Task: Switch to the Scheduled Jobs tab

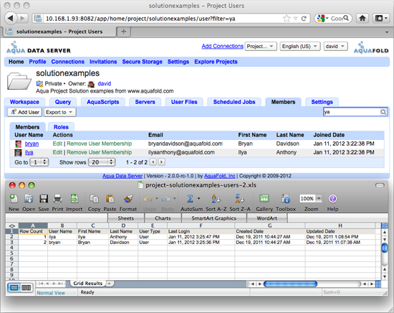Action: coord(234,102)
